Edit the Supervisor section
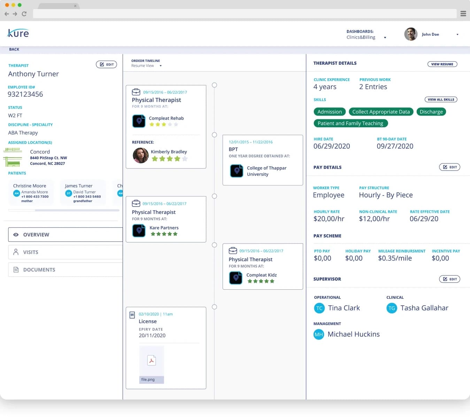The image size is (470, 417). tap(449, 279)
